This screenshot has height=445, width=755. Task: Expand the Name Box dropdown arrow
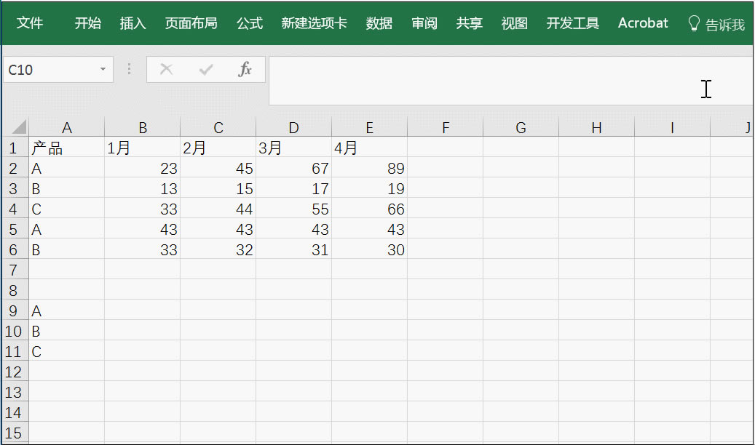[x=103, y=70]
